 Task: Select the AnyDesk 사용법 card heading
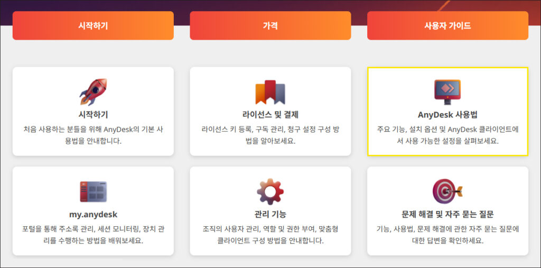point(447,115)
